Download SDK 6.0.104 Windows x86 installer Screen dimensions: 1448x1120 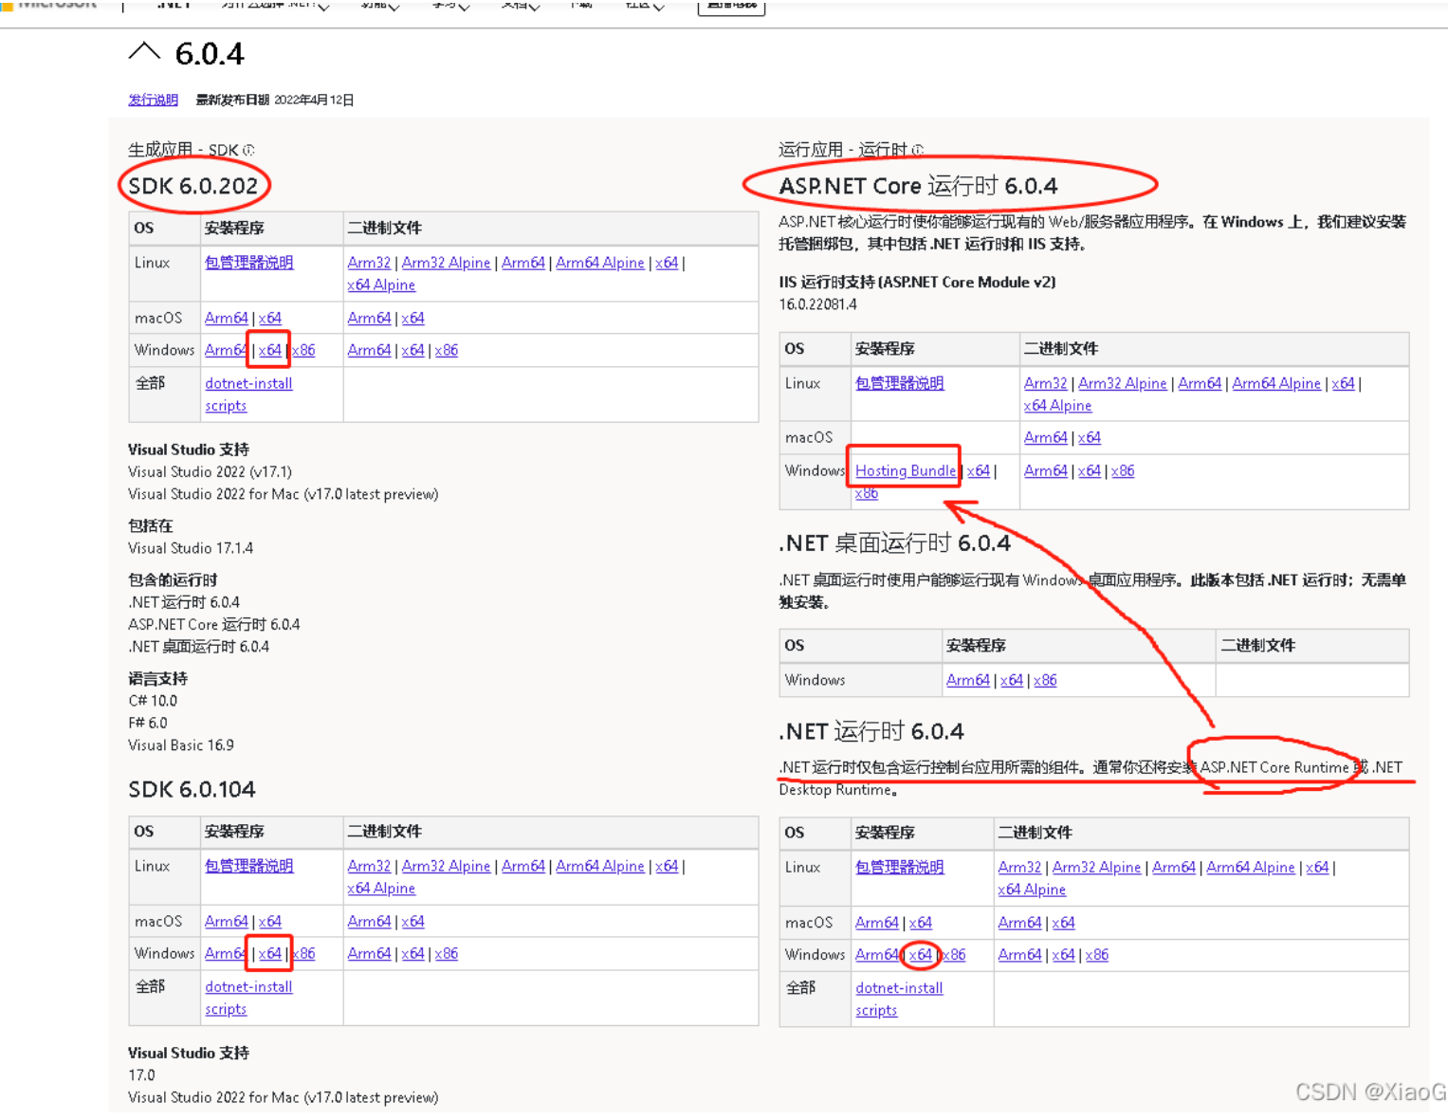pyautogui.click(x=303, y=954)
